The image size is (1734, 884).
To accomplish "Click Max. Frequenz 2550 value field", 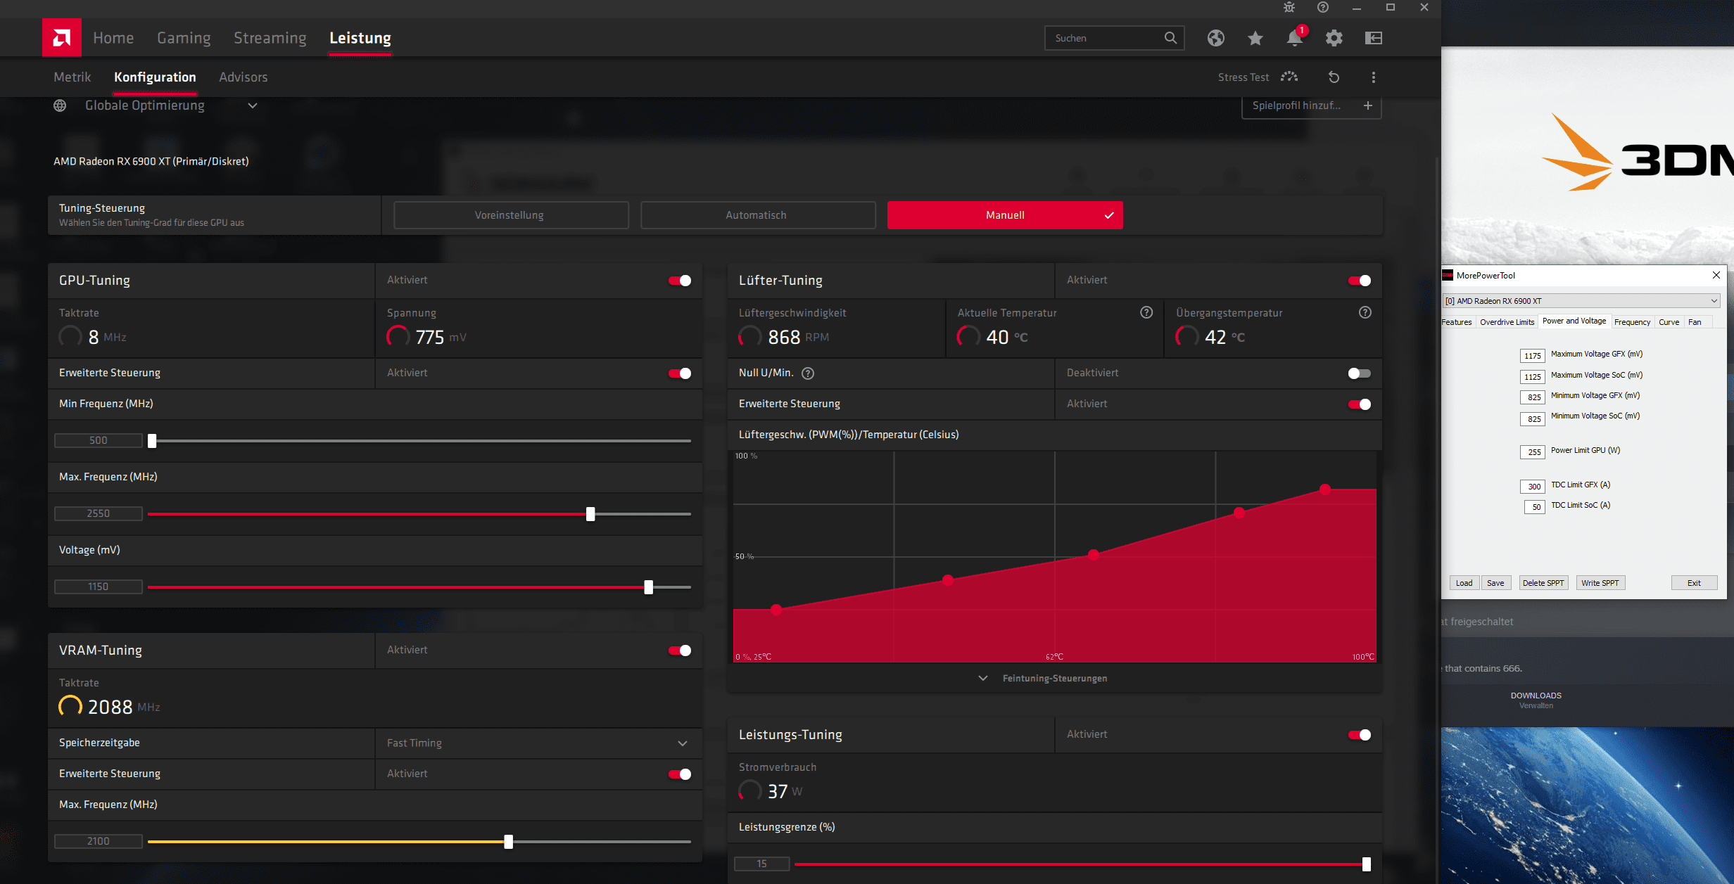I will click(99, 514).
